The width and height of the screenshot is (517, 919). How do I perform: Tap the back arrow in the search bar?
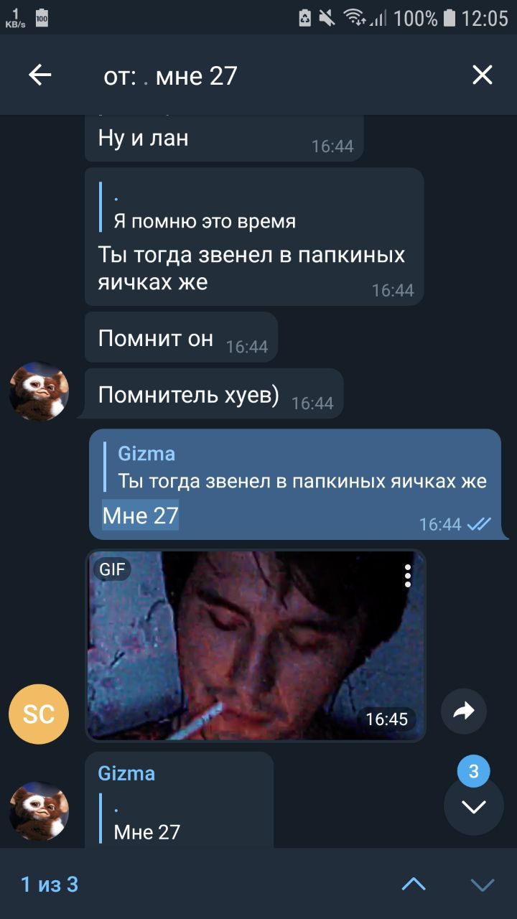point(40,75)
